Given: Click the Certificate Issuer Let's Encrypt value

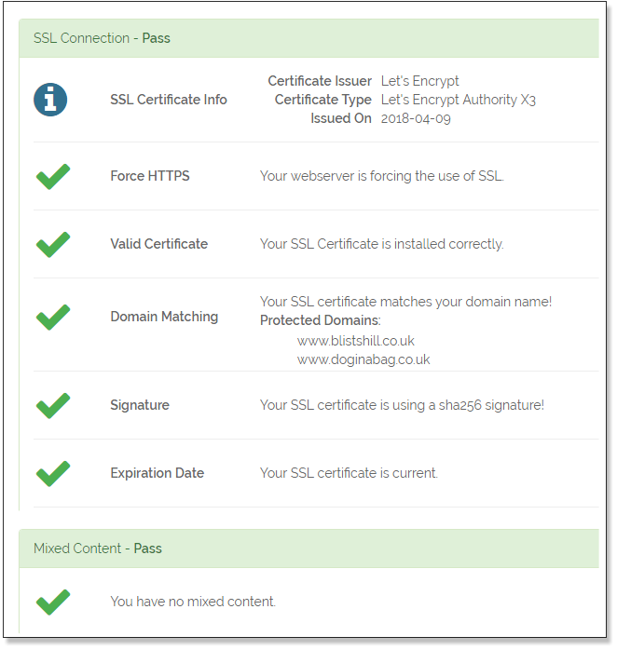Looking at the screenshot, I should click(420, 81).
